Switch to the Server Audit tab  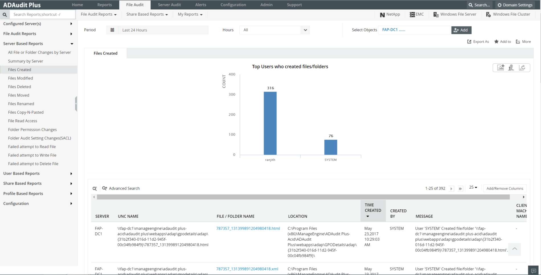(x=169, y=5)
